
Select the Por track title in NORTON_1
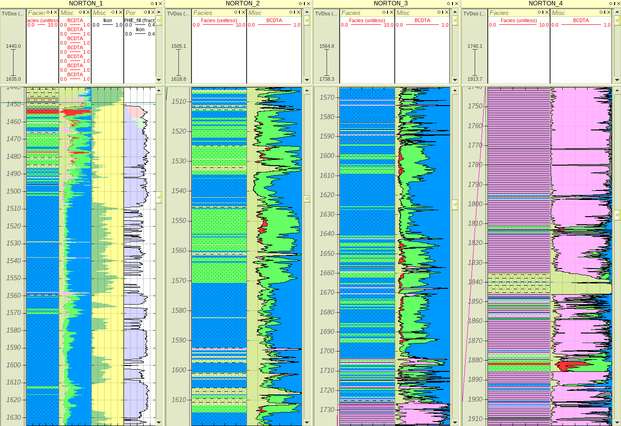tap(131, 13)
